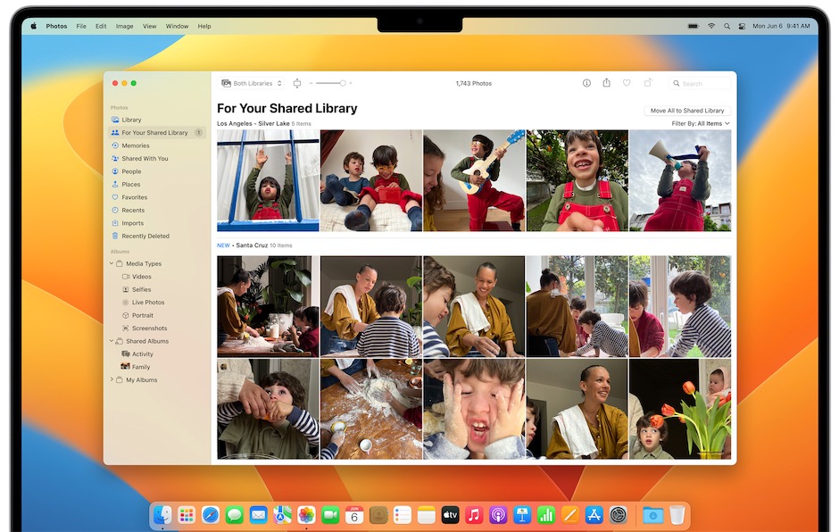This screenshot has height=532, width=839.
Task: Open the File menu
Action: pyautogui.click(x=81, y=26)
